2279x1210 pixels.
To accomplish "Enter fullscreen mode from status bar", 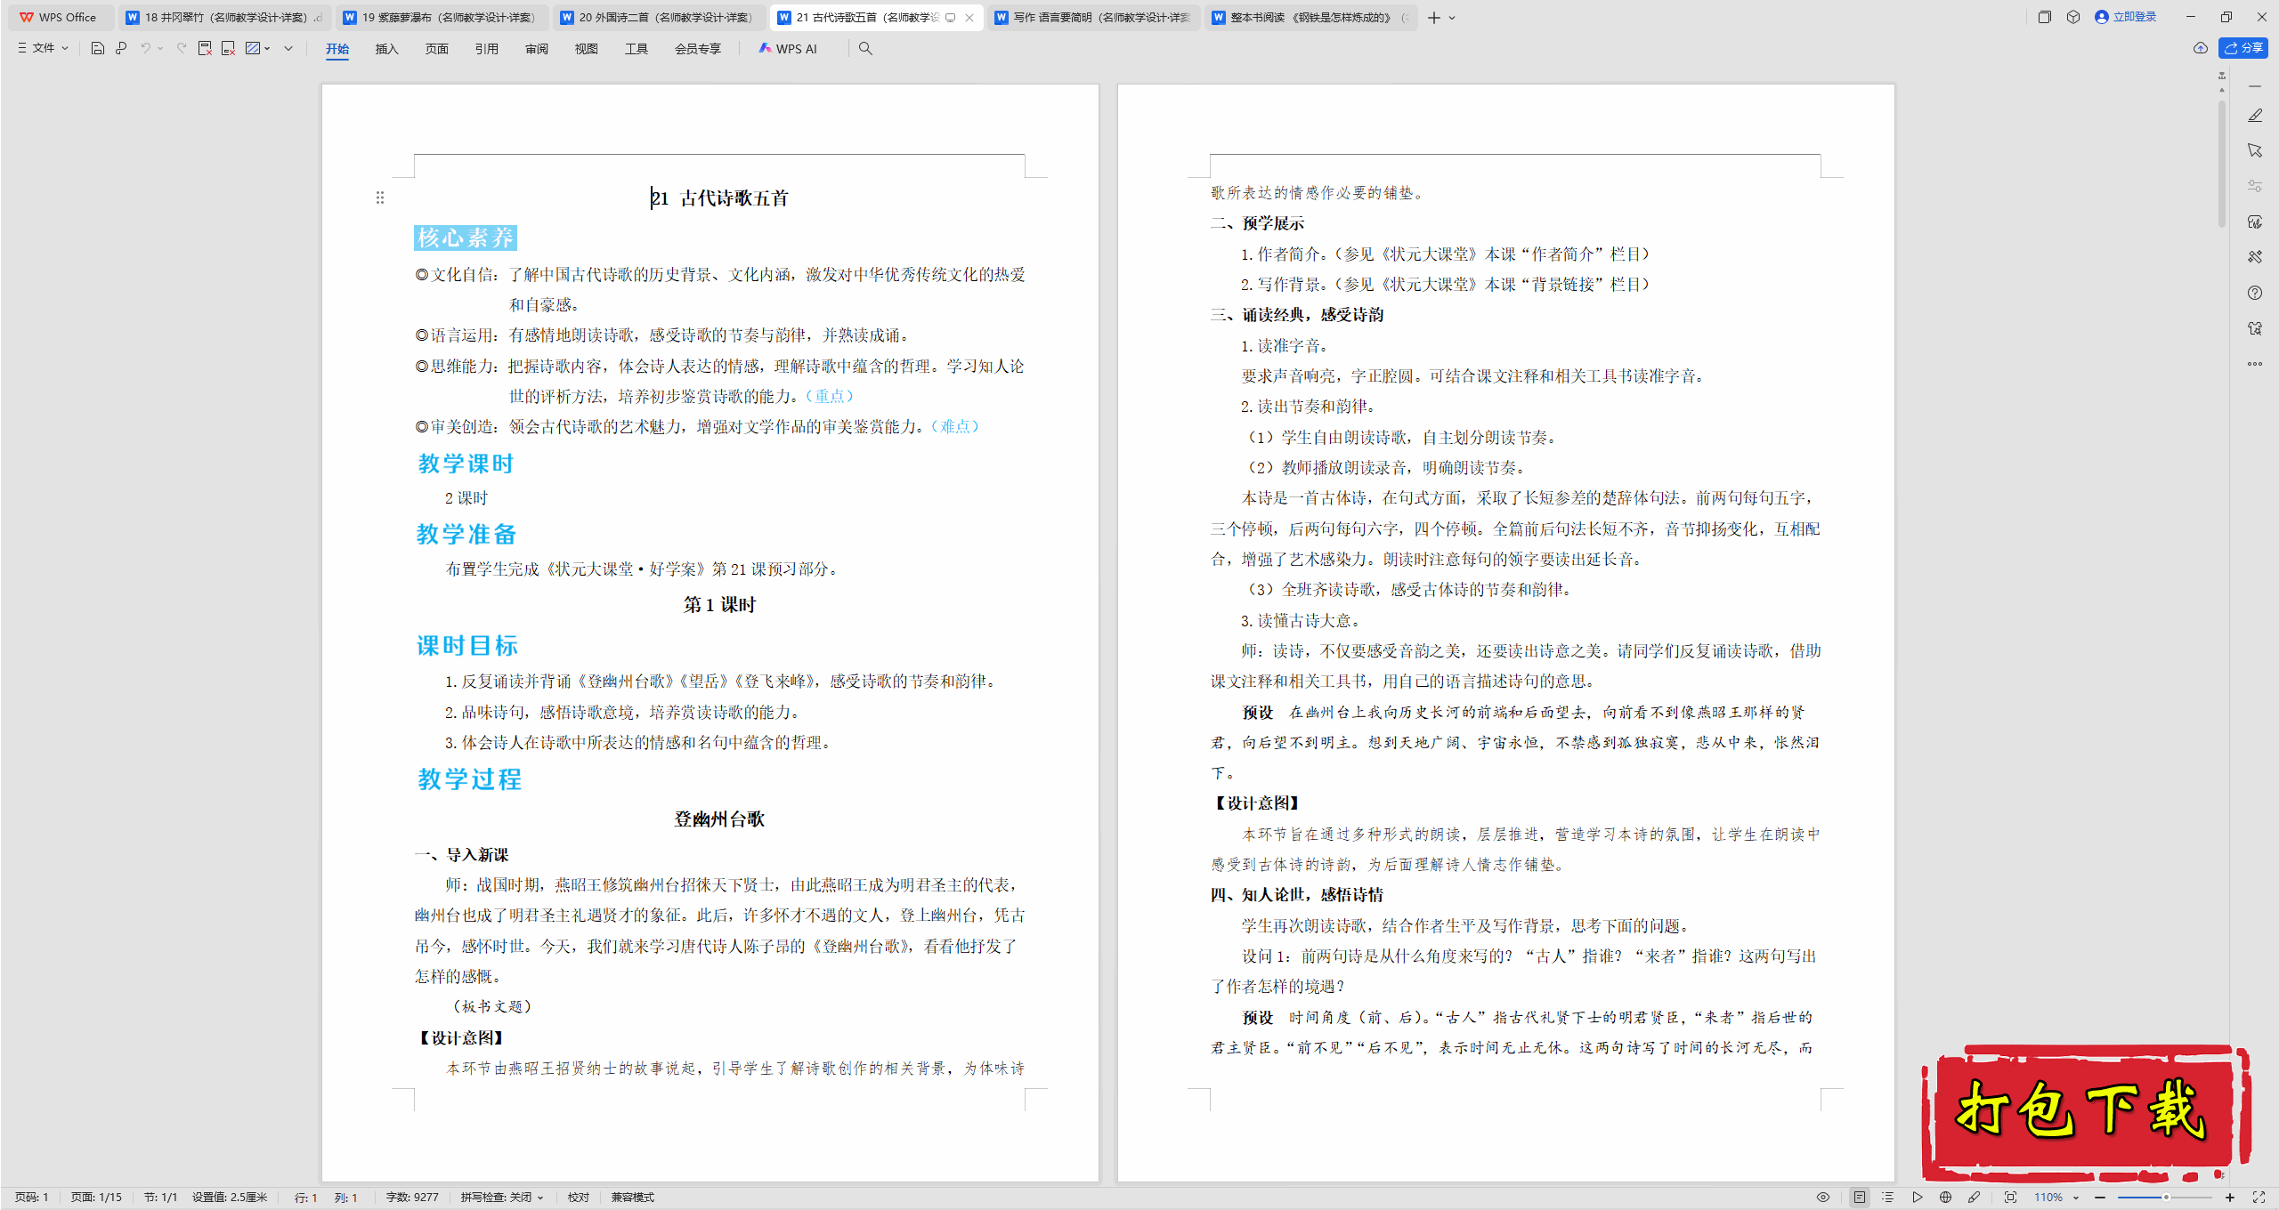I will coord(2259,1198).
